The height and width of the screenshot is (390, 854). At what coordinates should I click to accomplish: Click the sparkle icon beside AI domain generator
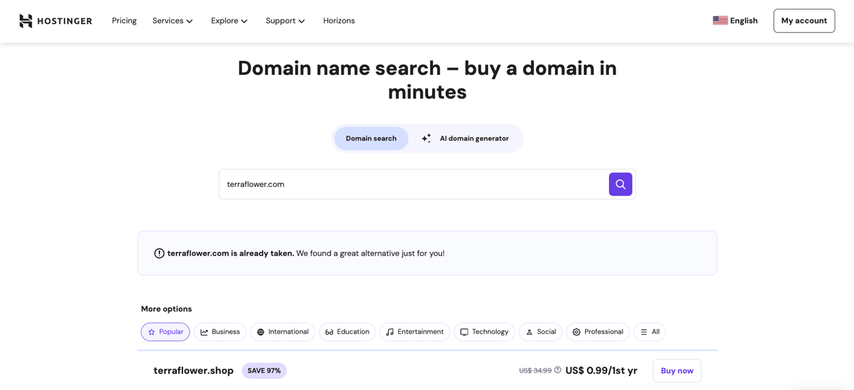(x=426, y=138)
